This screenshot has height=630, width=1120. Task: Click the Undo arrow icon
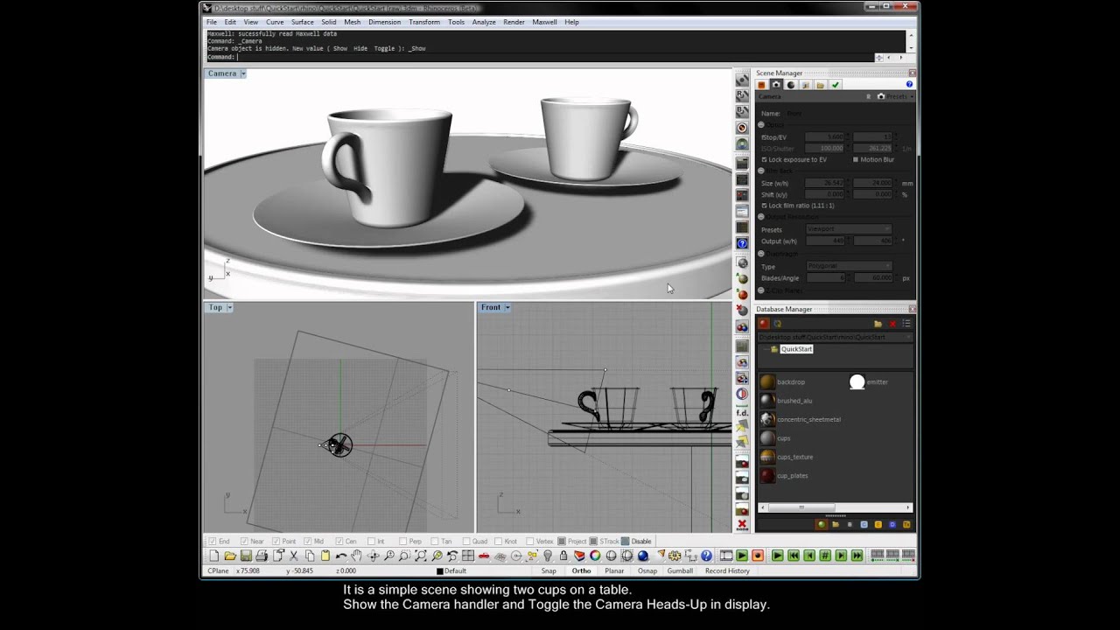341,556
